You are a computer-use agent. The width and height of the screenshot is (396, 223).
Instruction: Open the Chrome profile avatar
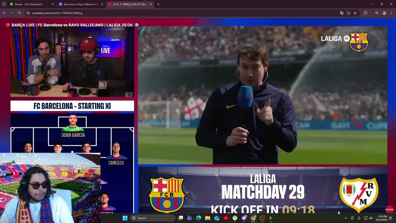coord(384,13)
